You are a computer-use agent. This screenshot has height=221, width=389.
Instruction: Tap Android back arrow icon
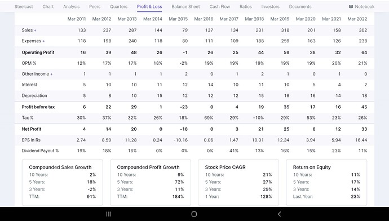[279, 214]
